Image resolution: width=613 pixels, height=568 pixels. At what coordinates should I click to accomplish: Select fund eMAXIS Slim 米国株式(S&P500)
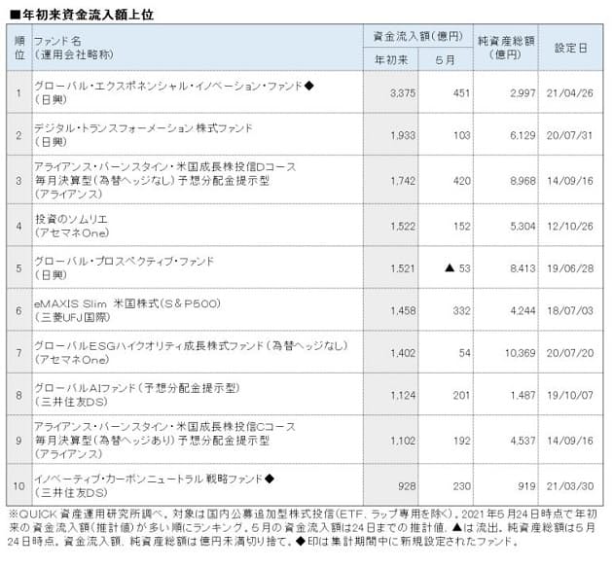pyautogui.click(x=127, y=303)
